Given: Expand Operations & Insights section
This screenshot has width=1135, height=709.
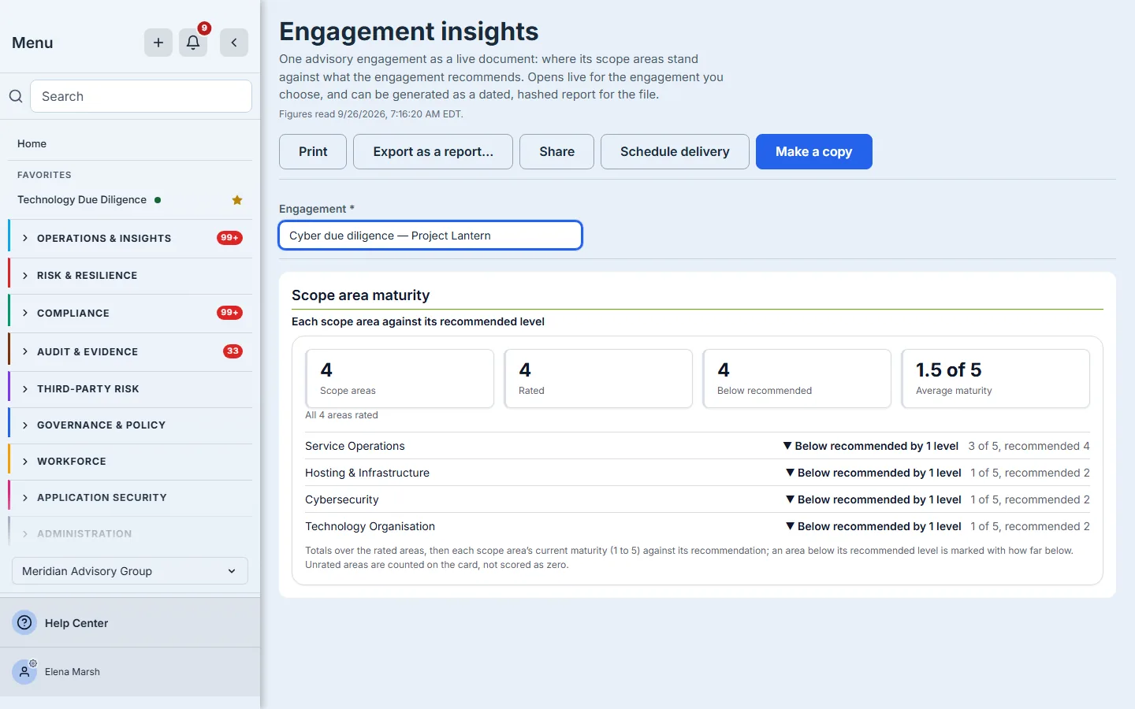Looking at the screenshot, I should click(130, 238).
